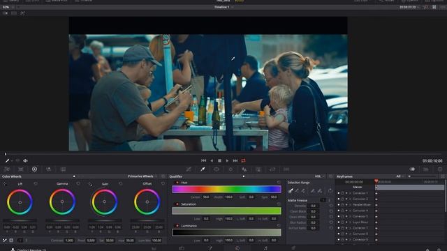The height and width of the screenshot is (251, 447).
Task: Show the Scopes palette
Action: pos(426,169)
